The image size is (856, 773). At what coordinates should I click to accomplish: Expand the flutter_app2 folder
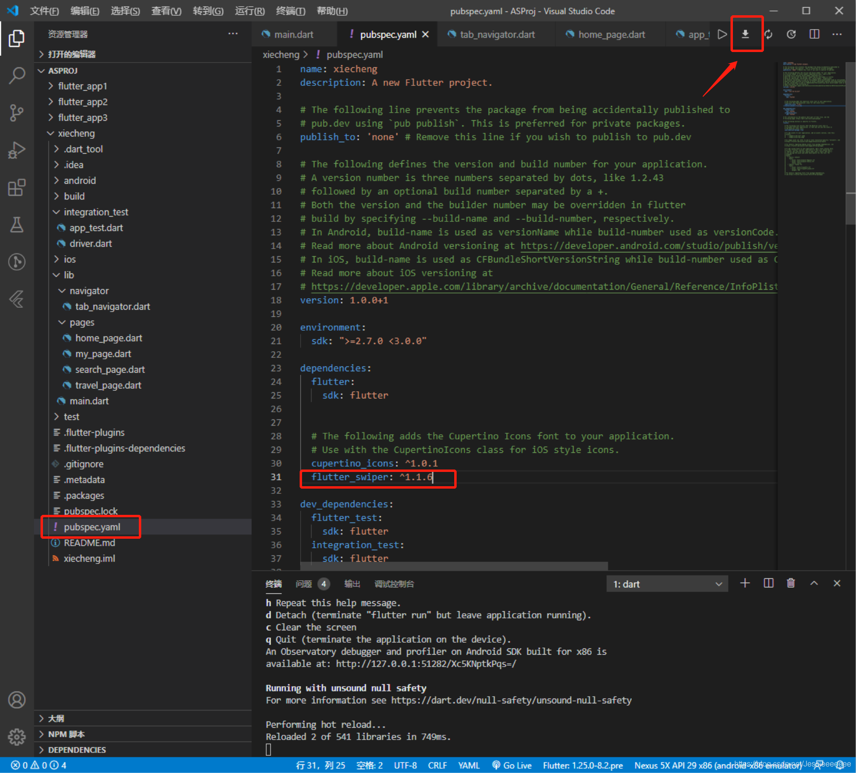click(x=83, y=102)
